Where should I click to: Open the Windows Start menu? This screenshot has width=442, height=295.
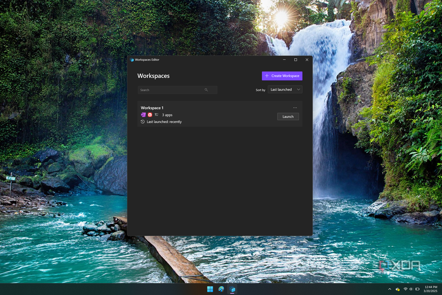coord(210,289)
